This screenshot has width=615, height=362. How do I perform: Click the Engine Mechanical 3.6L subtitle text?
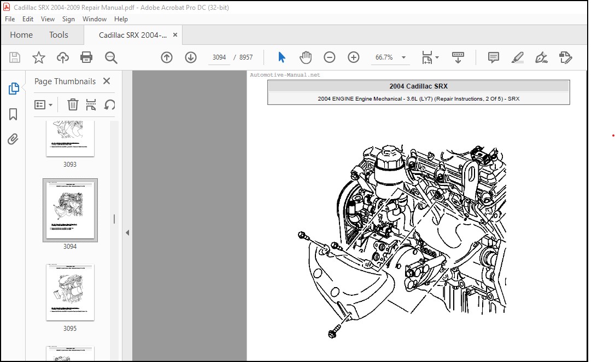pyautogui.click(x=419, y=99)
